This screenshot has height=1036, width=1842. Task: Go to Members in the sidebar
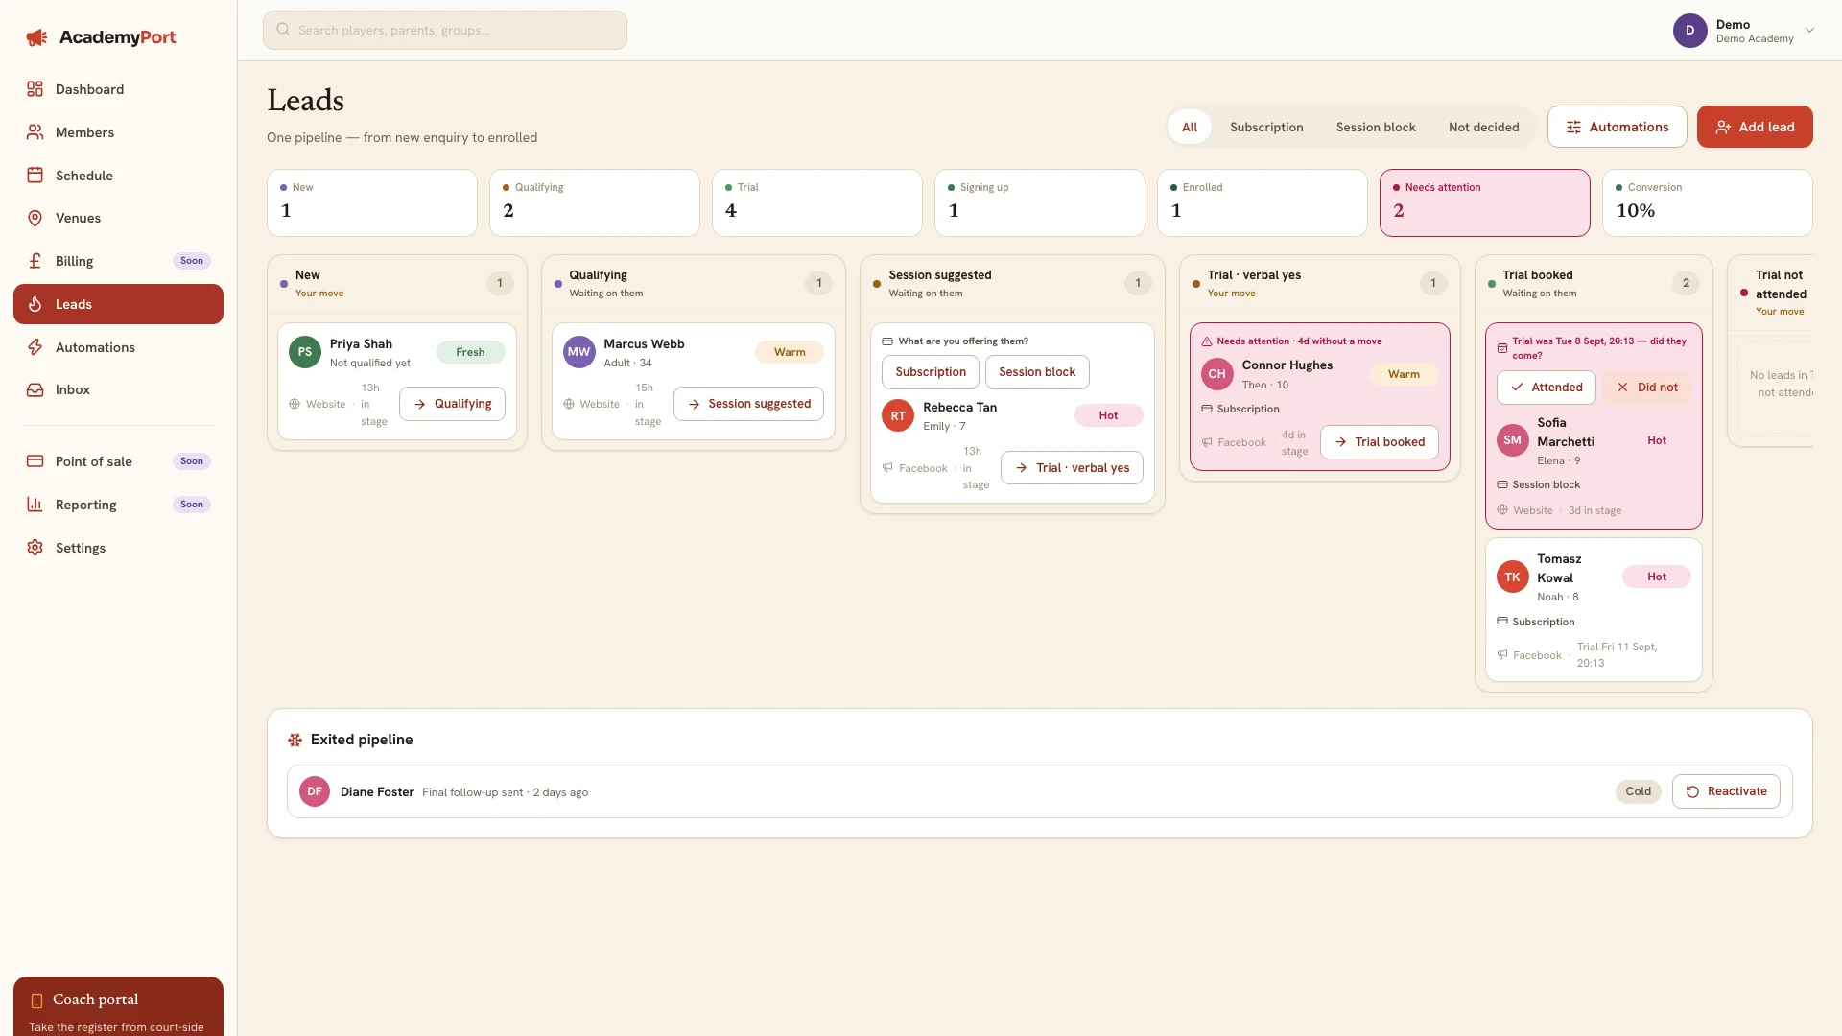tap(118, 132)
